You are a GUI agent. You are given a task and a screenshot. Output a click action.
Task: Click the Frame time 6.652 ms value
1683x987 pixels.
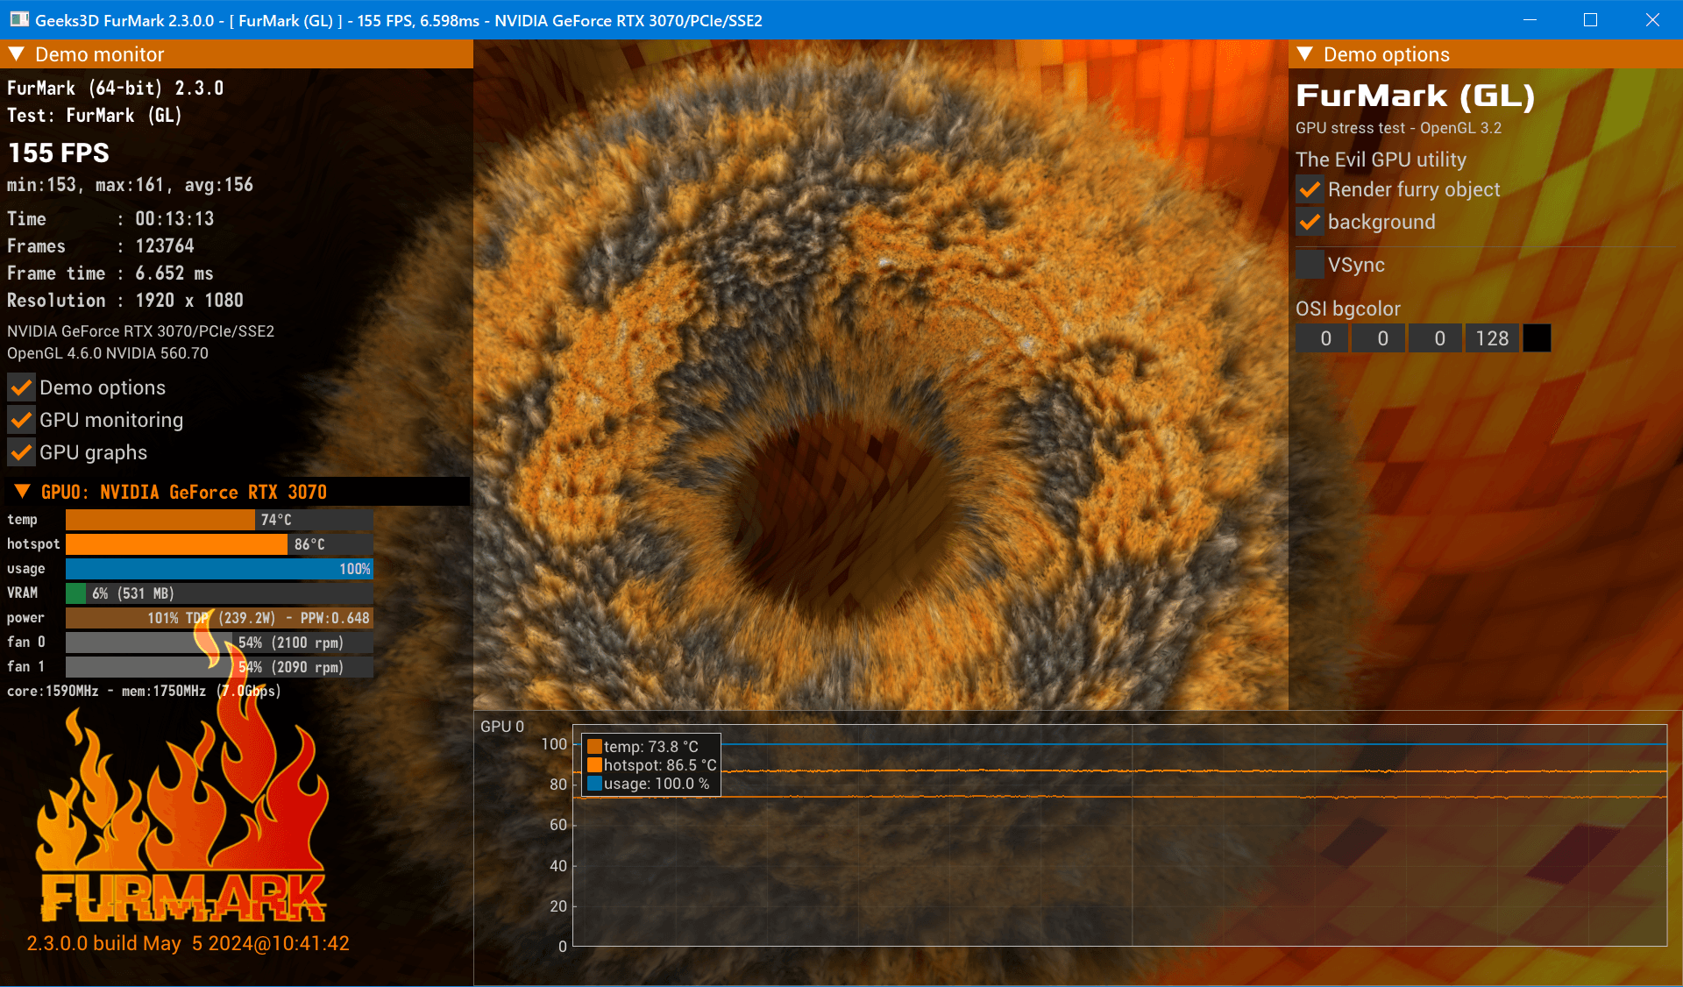coord(174,273)
